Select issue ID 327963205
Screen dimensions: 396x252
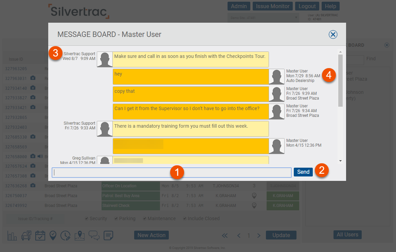coord(16,69)
